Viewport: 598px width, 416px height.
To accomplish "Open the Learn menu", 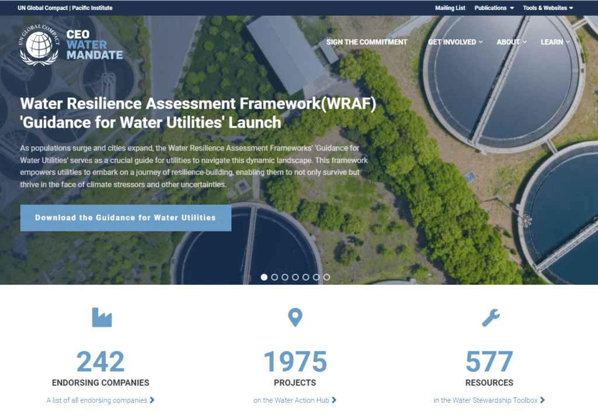I will coord(555,42).
